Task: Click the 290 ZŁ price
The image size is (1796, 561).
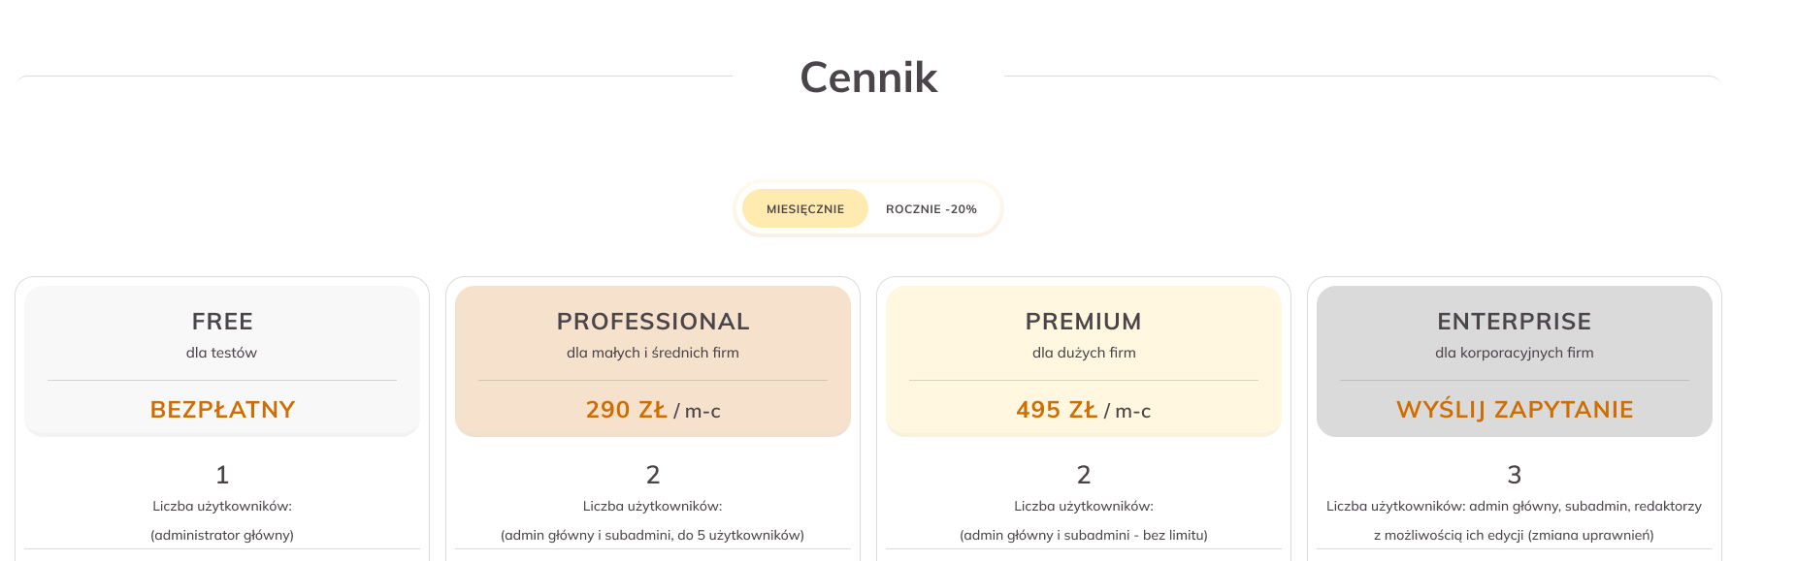Action: (x=627, y=410)
